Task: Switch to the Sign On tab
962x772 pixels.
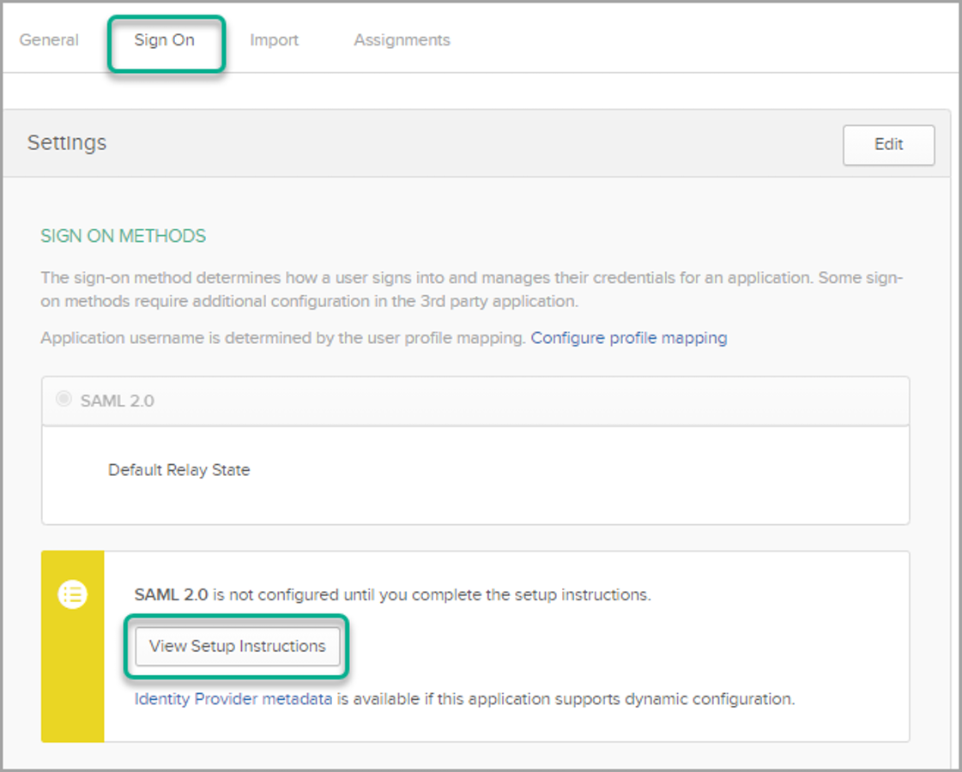Action: 165,40
